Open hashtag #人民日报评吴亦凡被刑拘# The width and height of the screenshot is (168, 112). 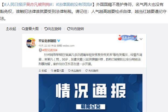[x=28, y=5]
